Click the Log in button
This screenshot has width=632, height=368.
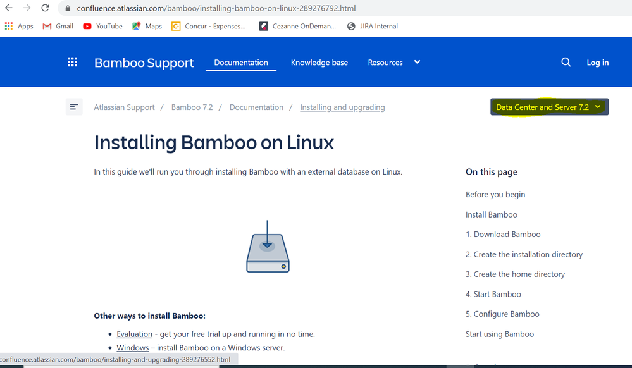click(x=597, y=62)
